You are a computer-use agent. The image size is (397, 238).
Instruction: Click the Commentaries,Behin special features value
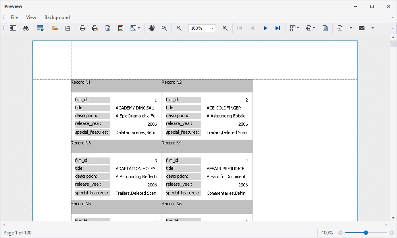click(x=226, y=193)
